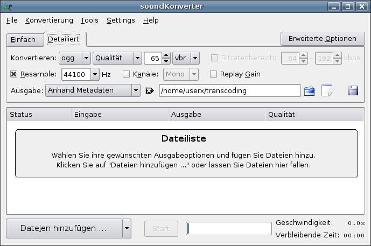This screenshot has height=246, width=371.
Task: Maximize the soundKonverter window
Action: pos(348,6)
